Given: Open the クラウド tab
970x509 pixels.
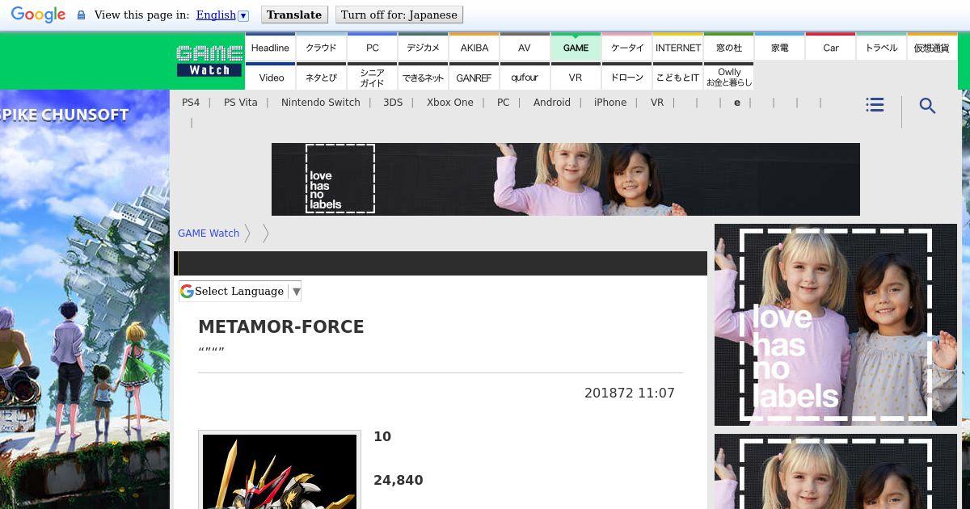Looking at the screenshot, I should [321, 47].
